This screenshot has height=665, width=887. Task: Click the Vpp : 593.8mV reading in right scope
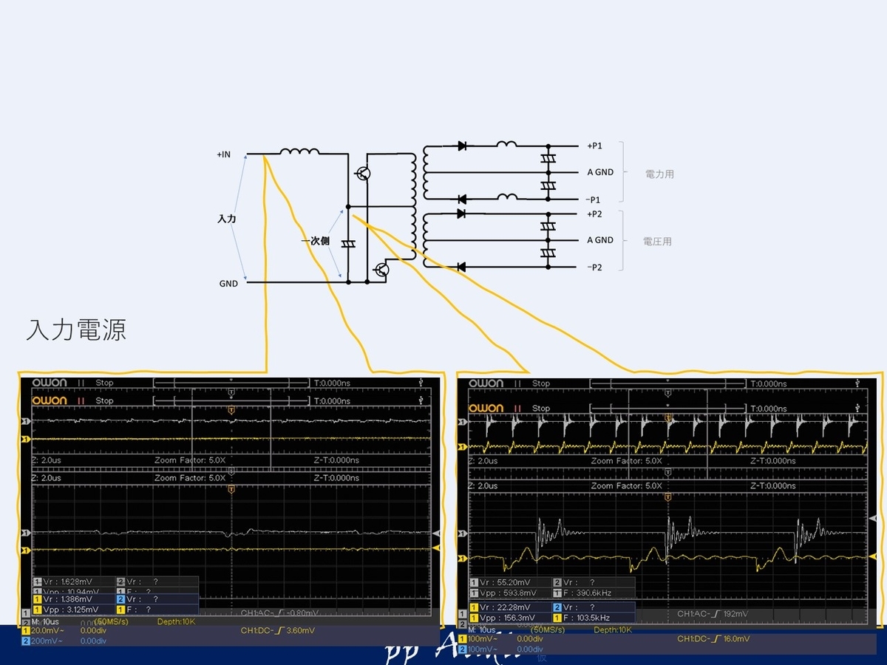point(509,593)
